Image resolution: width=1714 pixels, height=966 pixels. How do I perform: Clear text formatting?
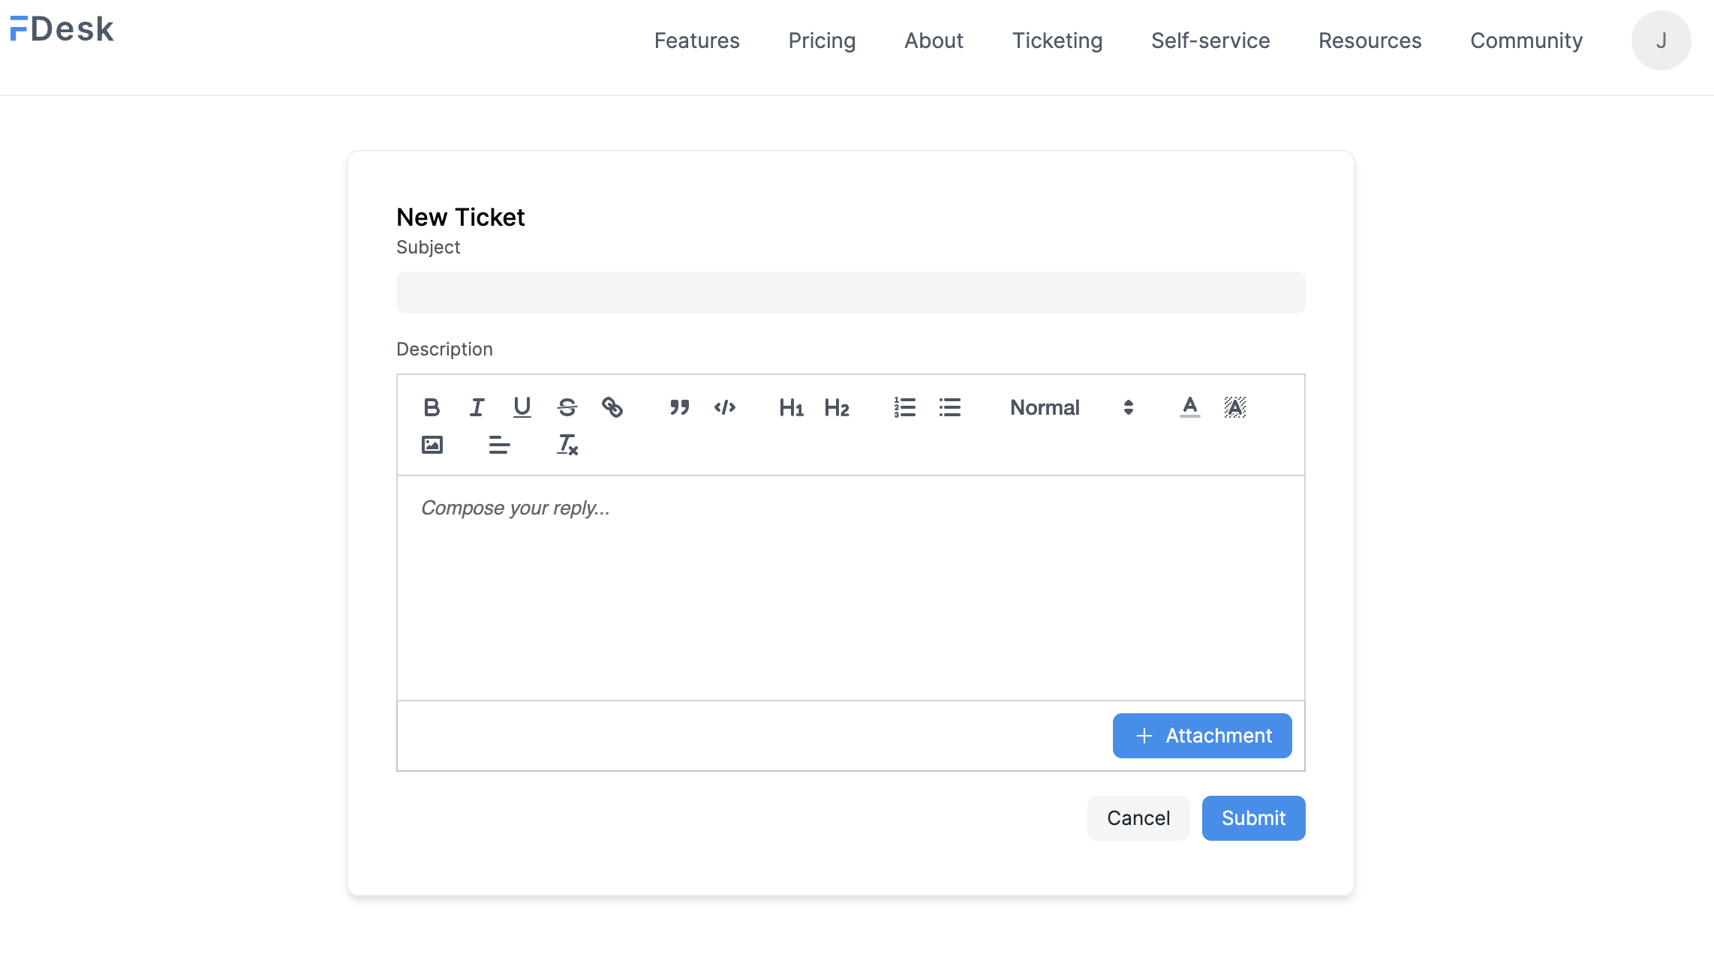coord(567,444)
